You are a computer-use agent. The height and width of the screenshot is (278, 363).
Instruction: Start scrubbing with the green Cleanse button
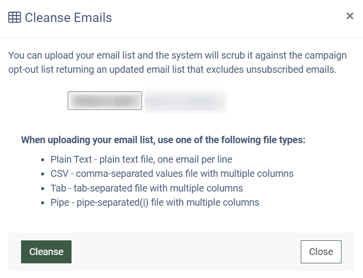coord(47,252)
